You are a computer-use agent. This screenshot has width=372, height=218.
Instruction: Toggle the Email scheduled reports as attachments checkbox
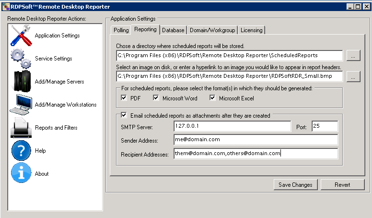(124, 115)
